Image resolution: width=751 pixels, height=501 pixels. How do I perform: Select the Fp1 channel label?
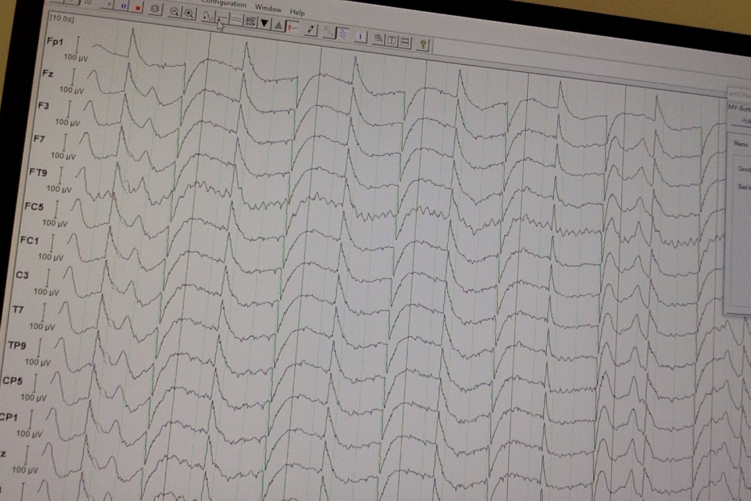(x=55, y=42)
